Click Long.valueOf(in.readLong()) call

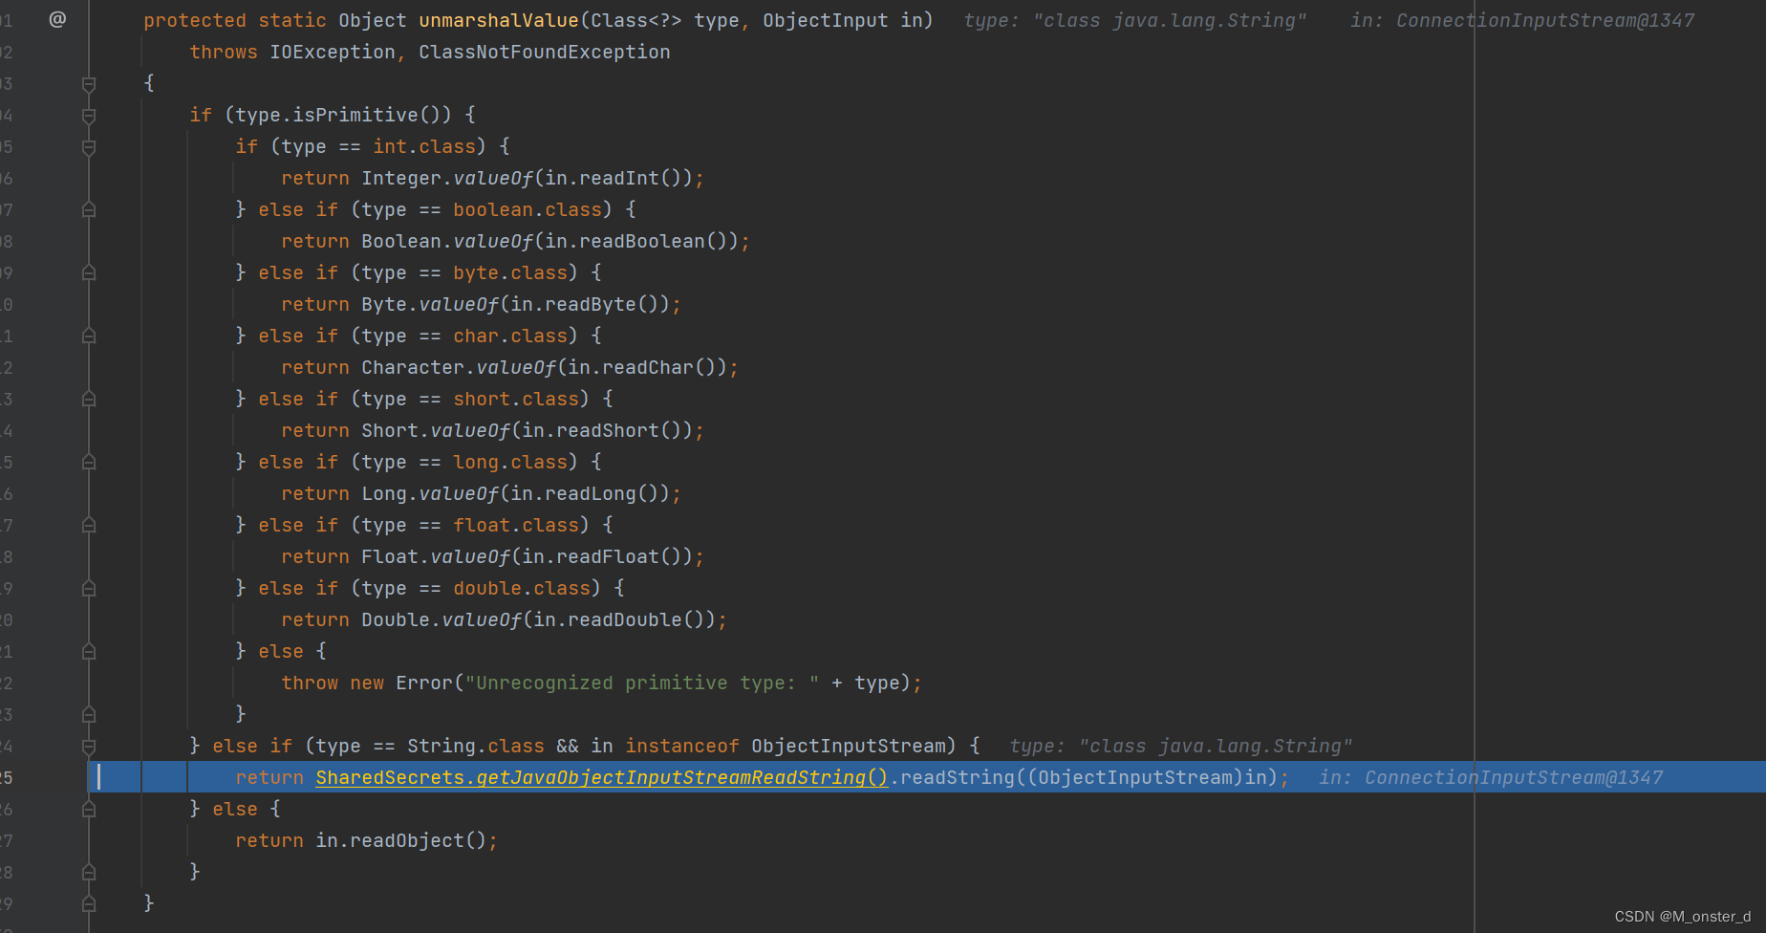click(515, 493)
